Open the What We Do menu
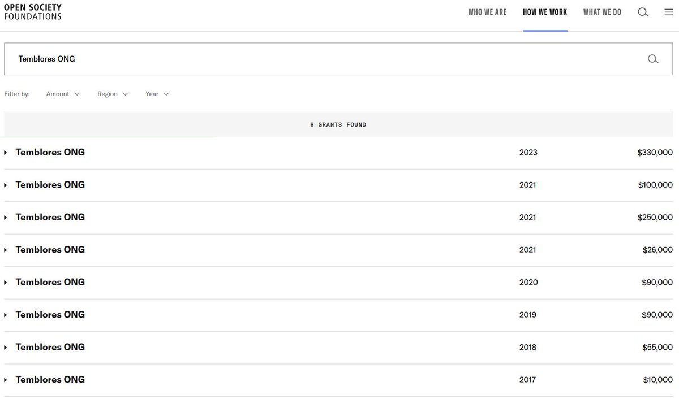Screen dimensions: 679x399 point(602,12)
